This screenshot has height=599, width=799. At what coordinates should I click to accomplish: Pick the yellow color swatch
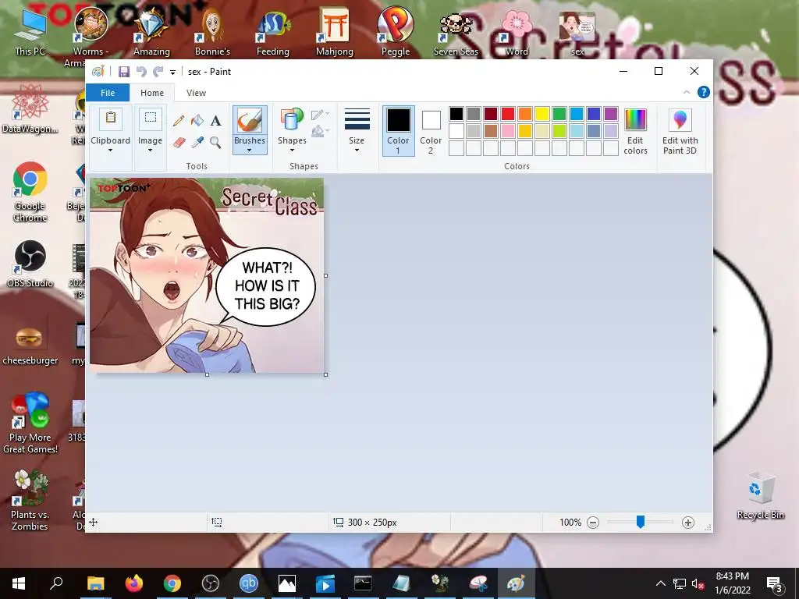tap(542, 114)
